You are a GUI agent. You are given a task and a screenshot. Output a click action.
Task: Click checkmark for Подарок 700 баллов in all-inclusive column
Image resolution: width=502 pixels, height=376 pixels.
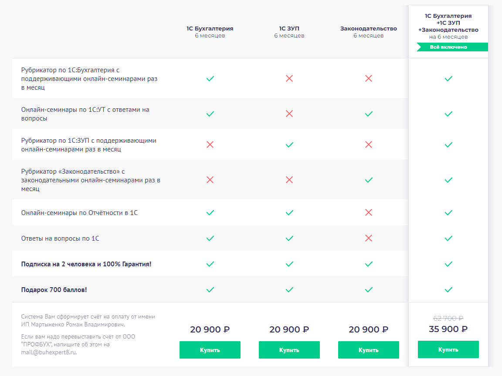tap(448, 290)
